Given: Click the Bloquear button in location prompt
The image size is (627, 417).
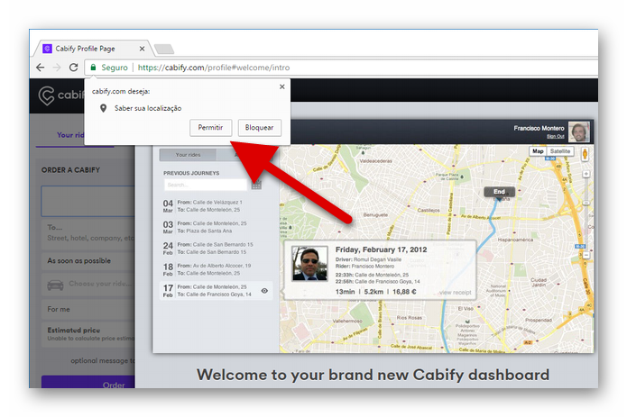Looking at the screenshot, I should click(259, 128).
